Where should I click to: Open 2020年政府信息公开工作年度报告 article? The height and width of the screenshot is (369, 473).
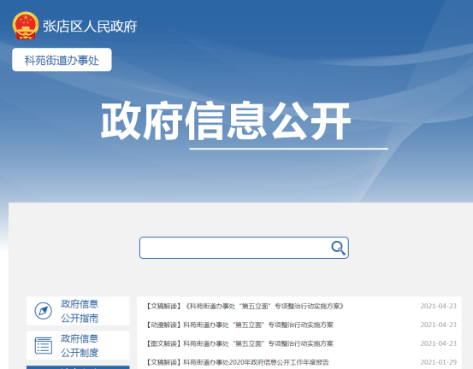click(238, 362)
